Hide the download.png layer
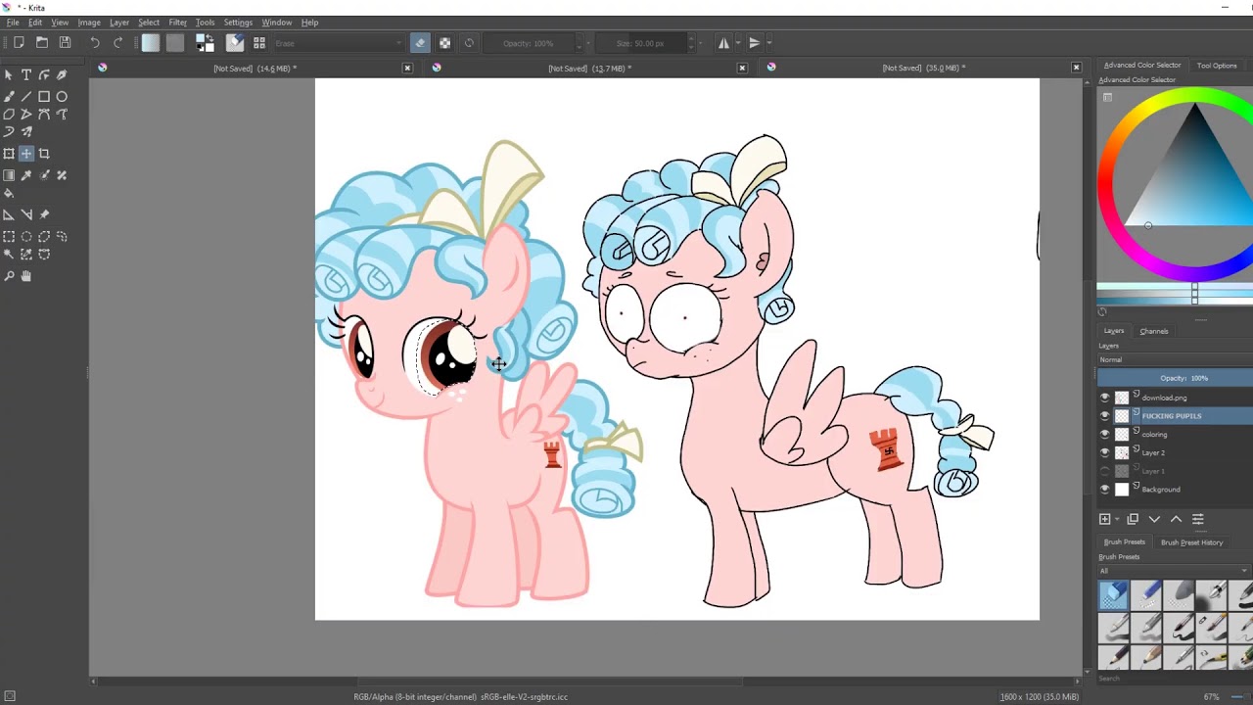Viewport: 1253px width, 705px height. coord(1105,398)
